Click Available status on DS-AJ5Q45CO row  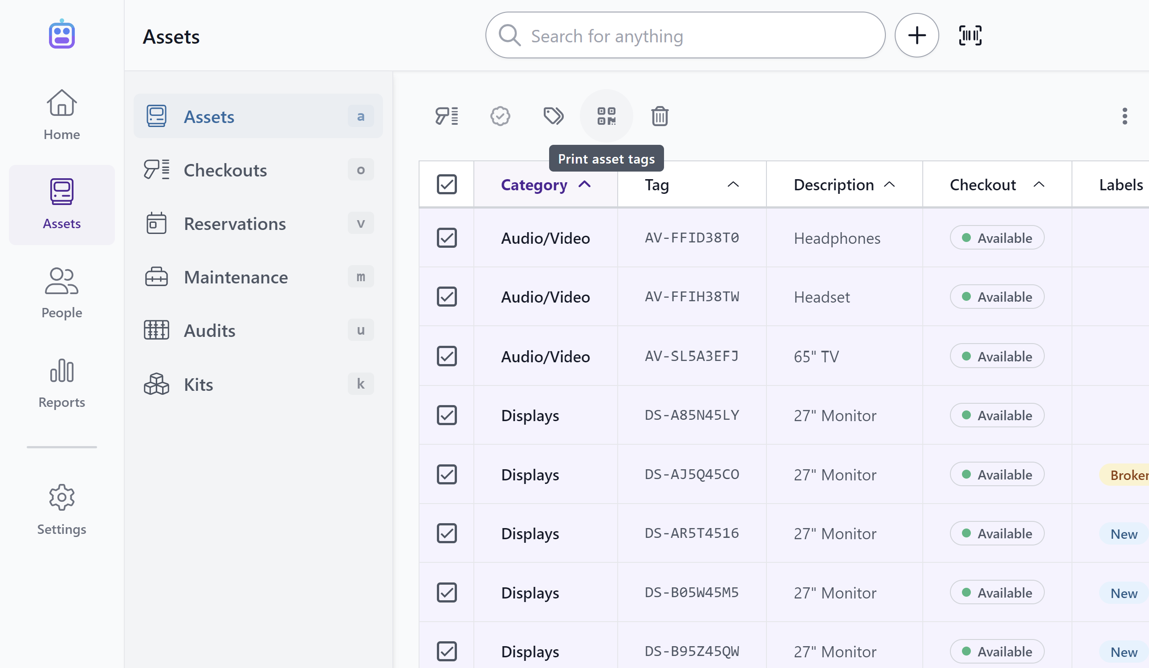pyautogui.click(x=997, y=474)
